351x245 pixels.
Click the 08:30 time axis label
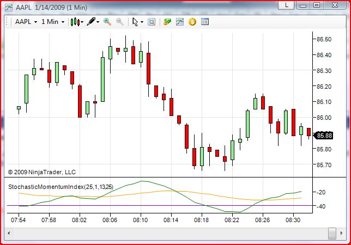click(x=293, y=220)
